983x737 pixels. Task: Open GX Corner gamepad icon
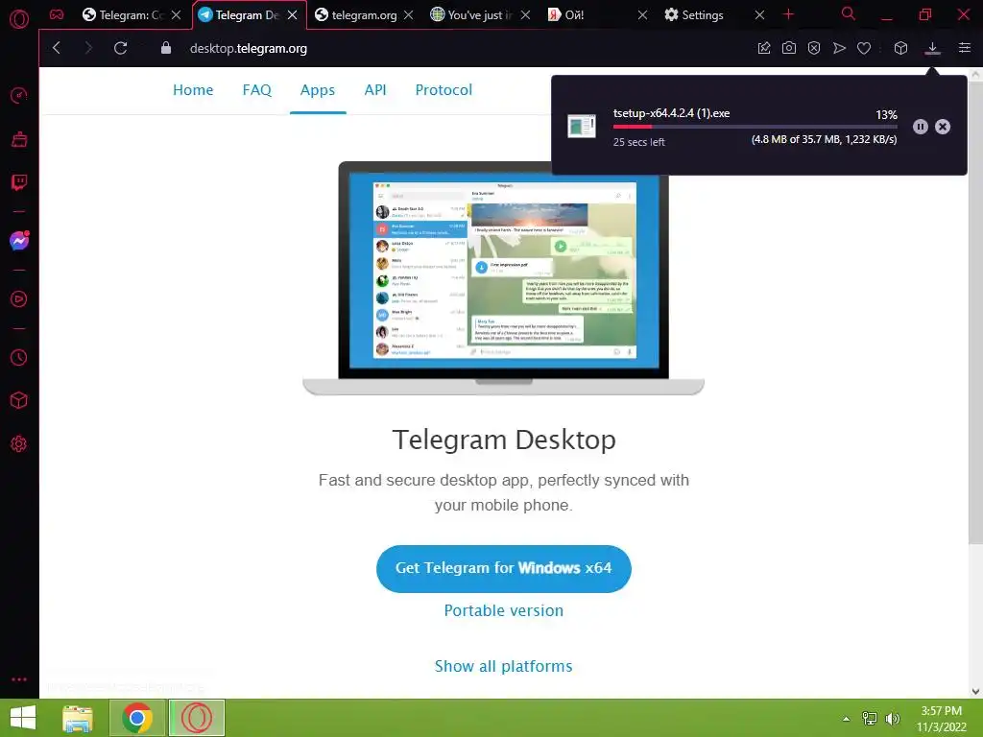click(57, 14)
